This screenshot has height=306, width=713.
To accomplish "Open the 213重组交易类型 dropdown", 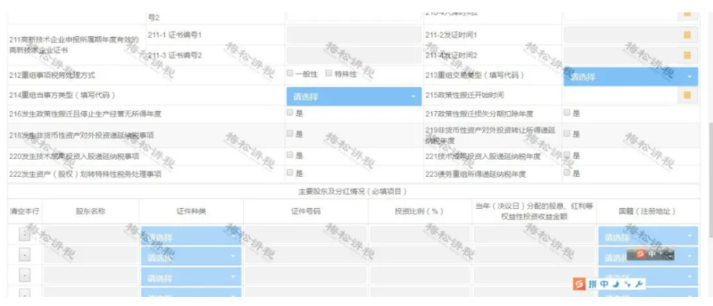I will pos(631,76).
